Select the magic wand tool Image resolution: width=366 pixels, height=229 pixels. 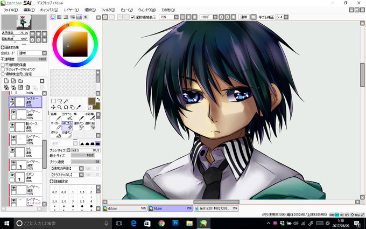click(66, 101)
